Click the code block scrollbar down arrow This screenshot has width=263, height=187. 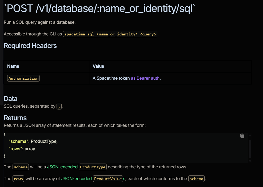[250, 161]
